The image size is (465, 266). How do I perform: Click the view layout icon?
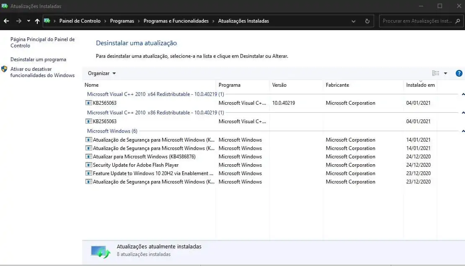[436, 73]
